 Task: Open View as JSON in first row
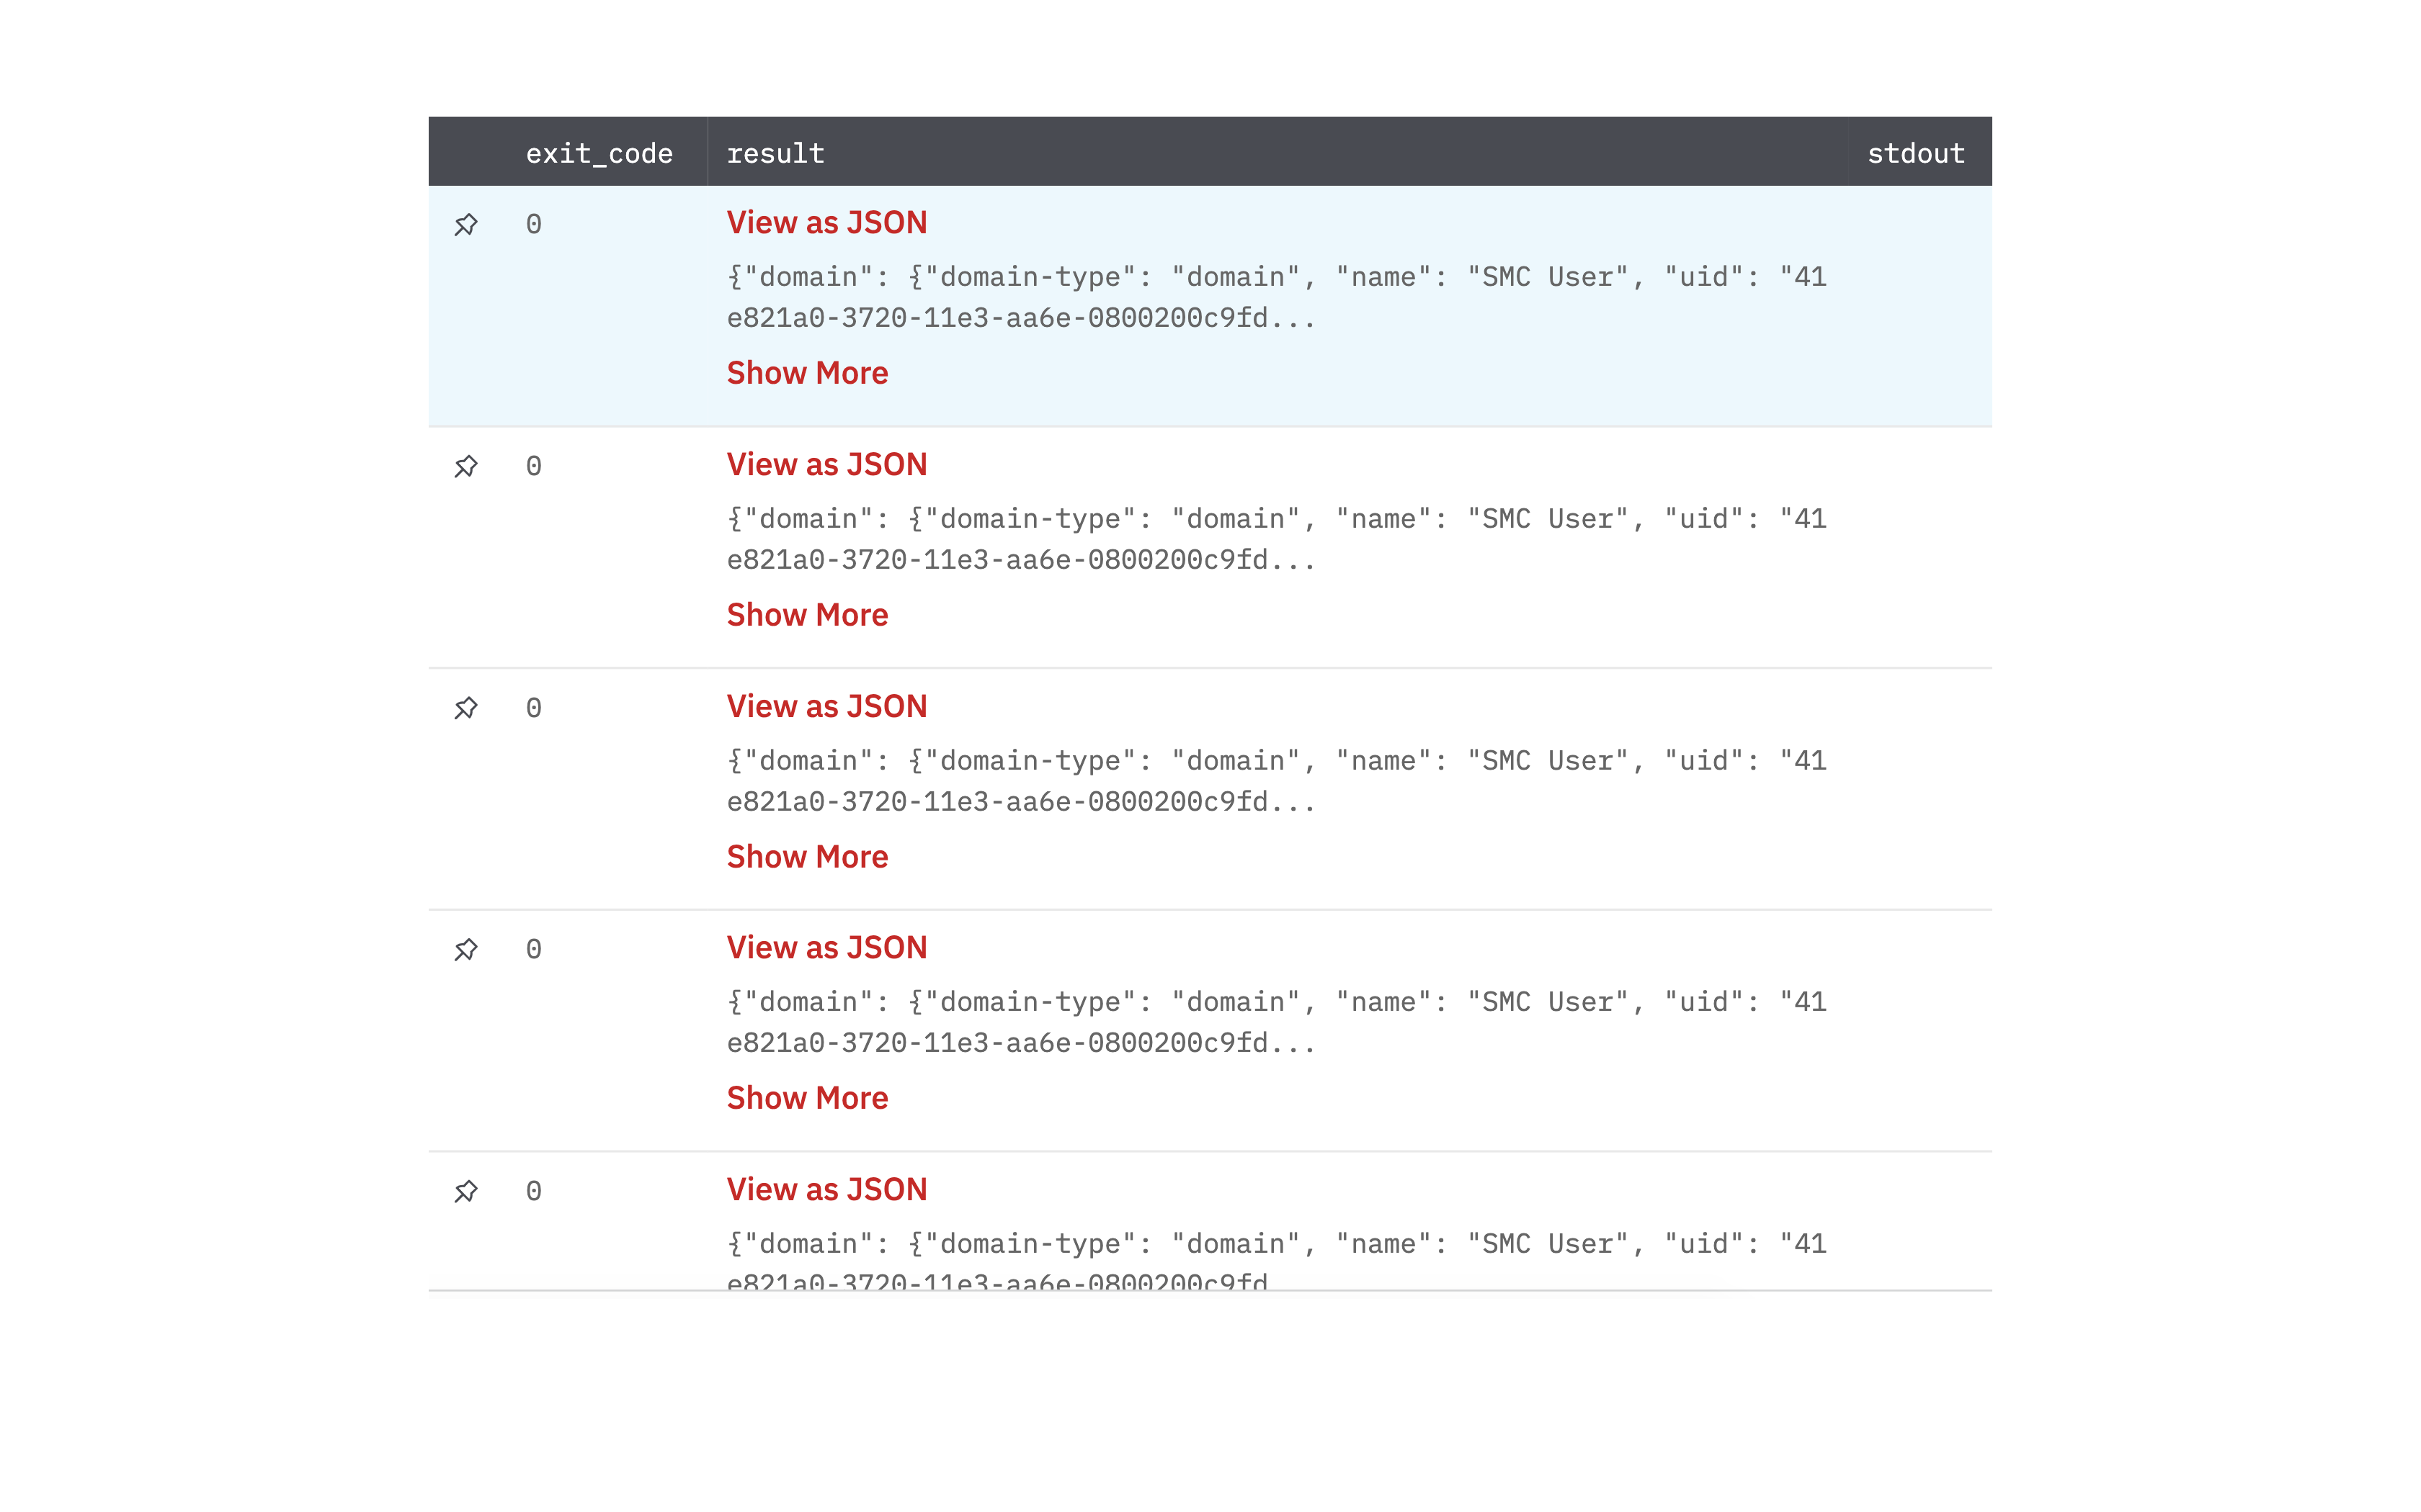[826, 222]
